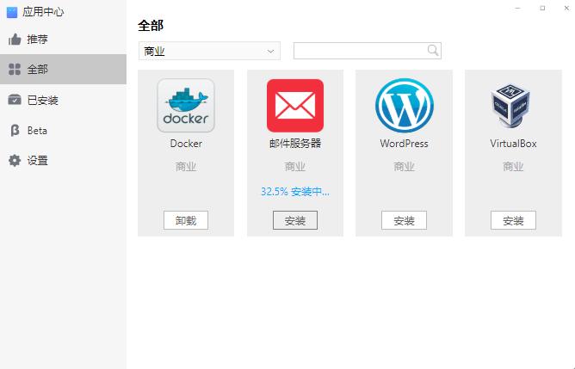Click the 全部 page heading
This screenshot has height=369, width=575.
(x=151, y=26)
